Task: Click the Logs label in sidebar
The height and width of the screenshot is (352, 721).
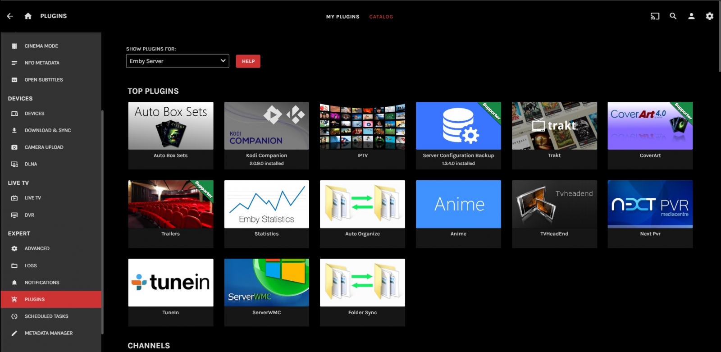Action: [x=31, y=266]
